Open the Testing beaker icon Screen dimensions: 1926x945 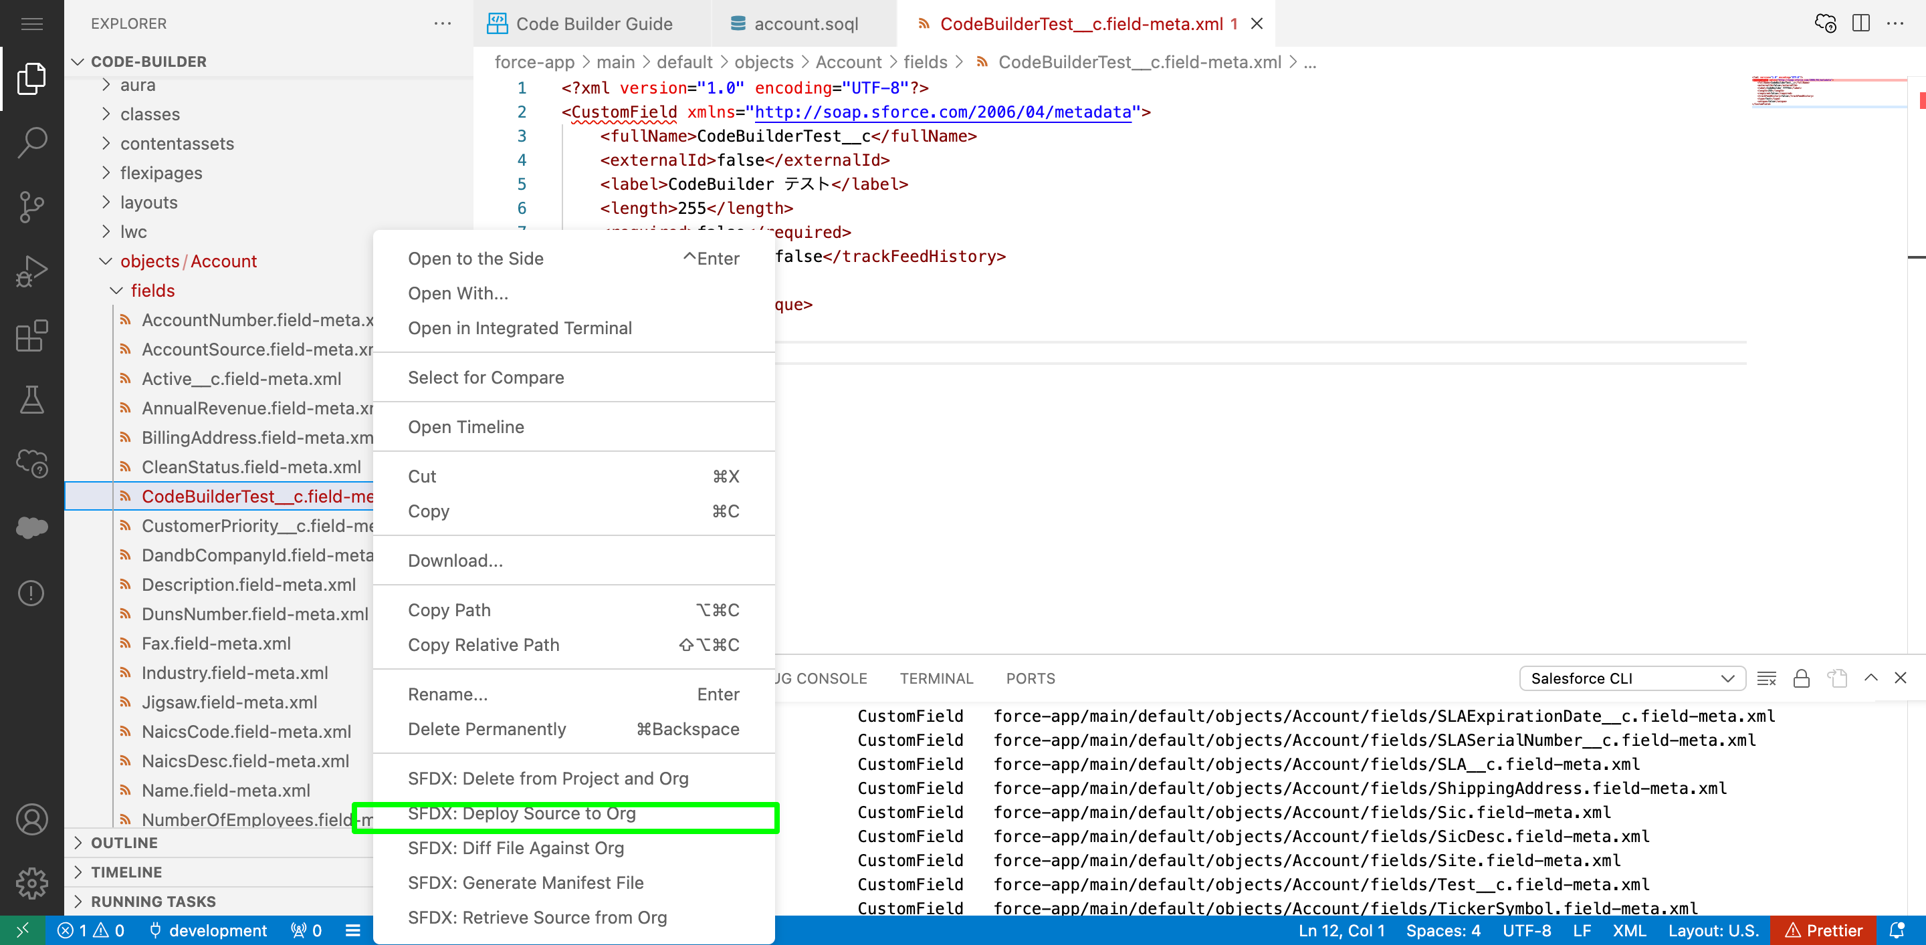click(x=32, y=400)
